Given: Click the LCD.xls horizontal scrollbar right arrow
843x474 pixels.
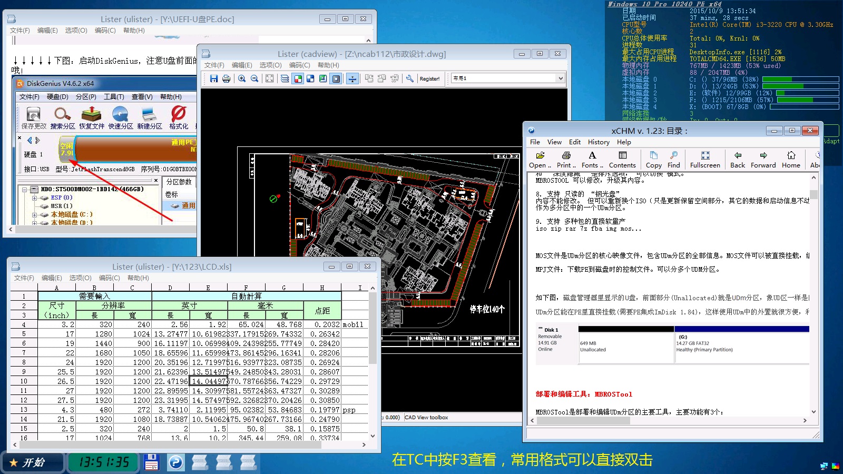Looking at the screenshot, I should pos(364,445).
